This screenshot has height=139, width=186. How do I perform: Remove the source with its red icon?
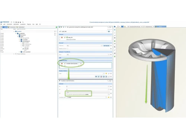click(x=62, y=37)
